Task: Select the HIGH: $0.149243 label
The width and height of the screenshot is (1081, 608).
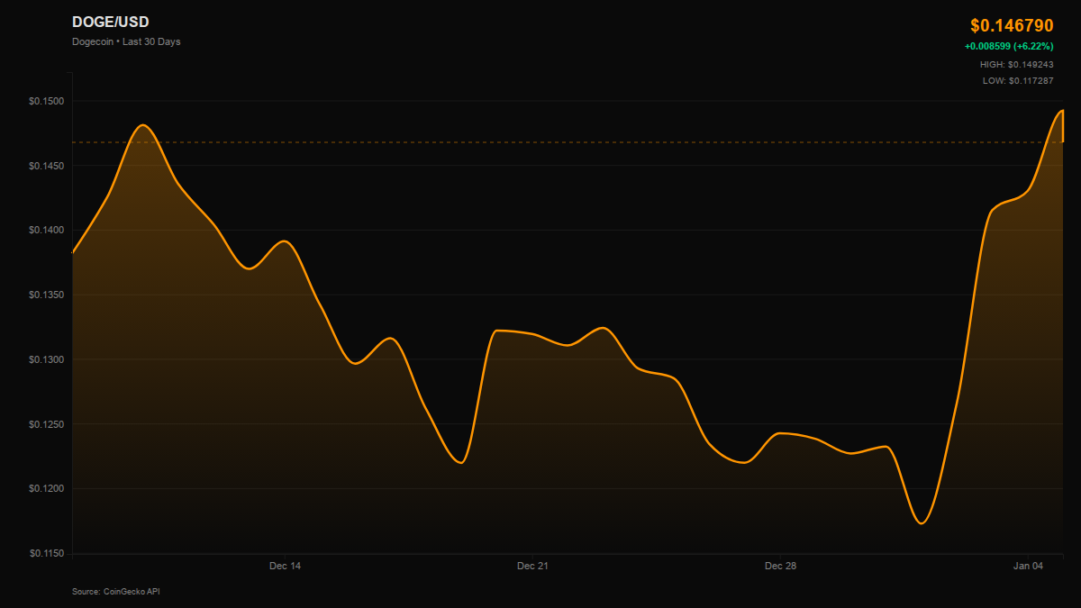Action: coord(1016,65)
